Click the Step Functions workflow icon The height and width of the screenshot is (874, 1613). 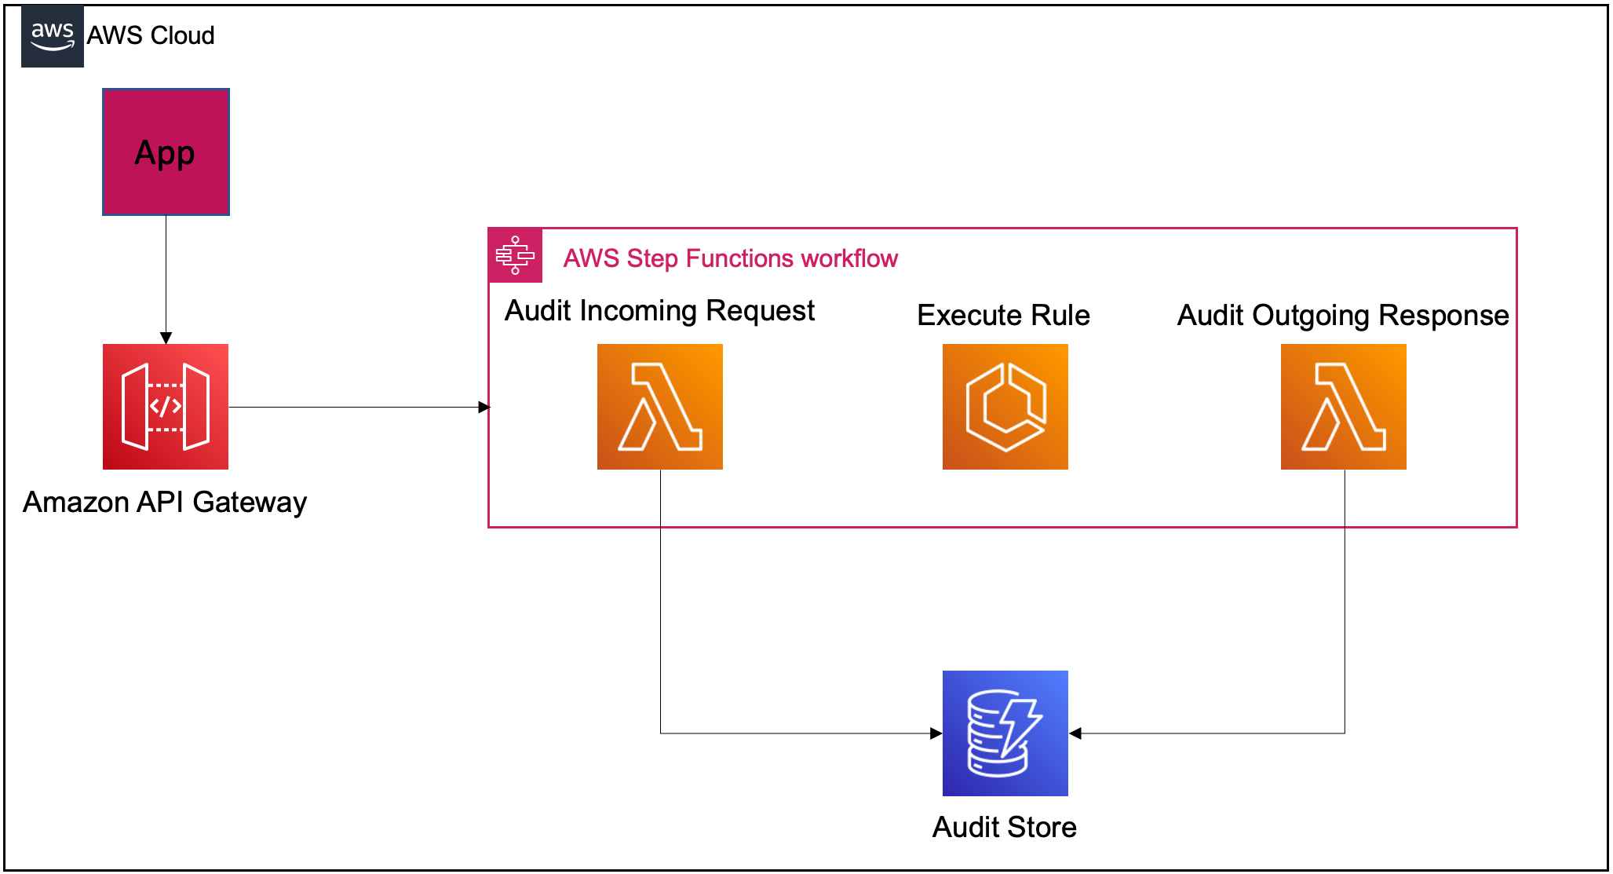point(515,255)
